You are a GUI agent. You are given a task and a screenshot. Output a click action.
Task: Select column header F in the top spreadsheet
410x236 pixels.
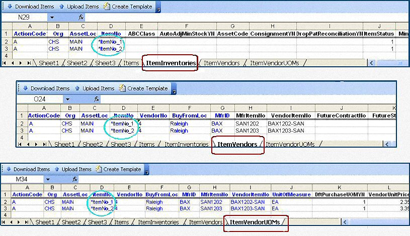tap(187, 26)
